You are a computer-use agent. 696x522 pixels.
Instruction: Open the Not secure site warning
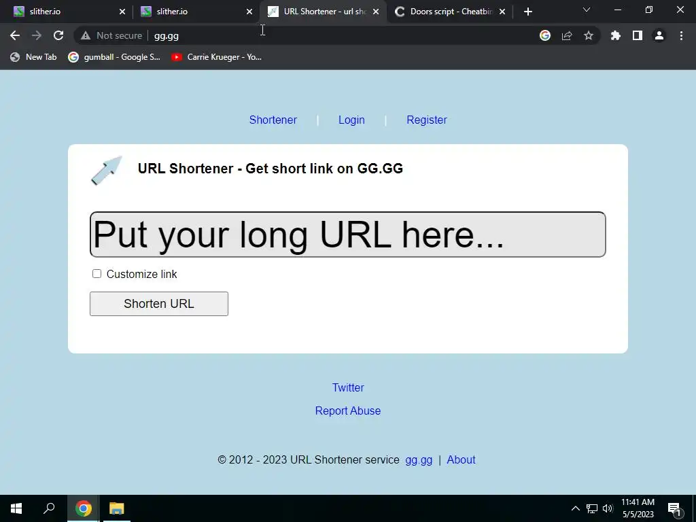[x=111, y=35]
